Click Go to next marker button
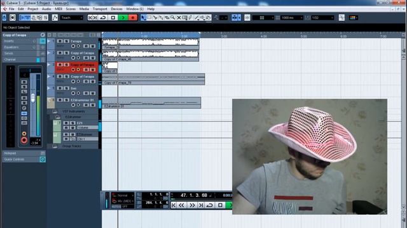The image size is (407, 228). coord(95,18)
